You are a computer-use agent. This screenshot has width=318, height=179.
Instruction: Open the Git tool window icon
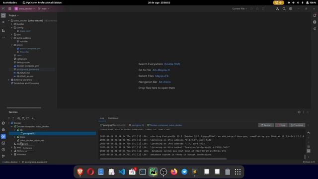[x=3, y=156]
